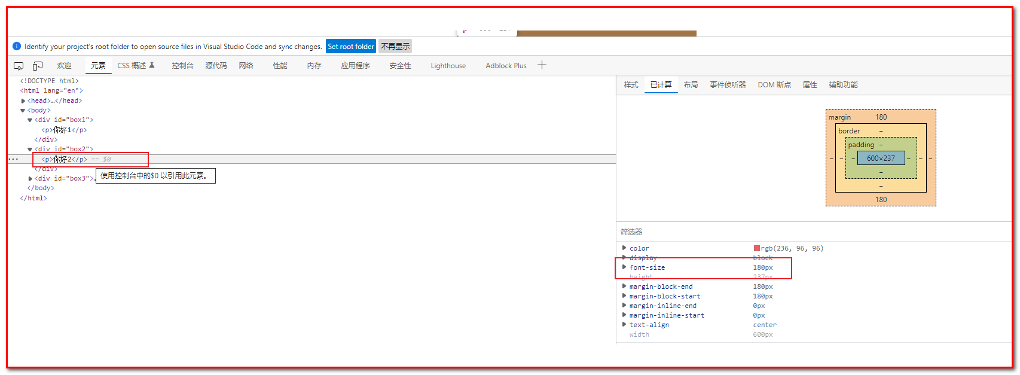
Task: Switch to the 控制台 tab
Action: [182, 66]
